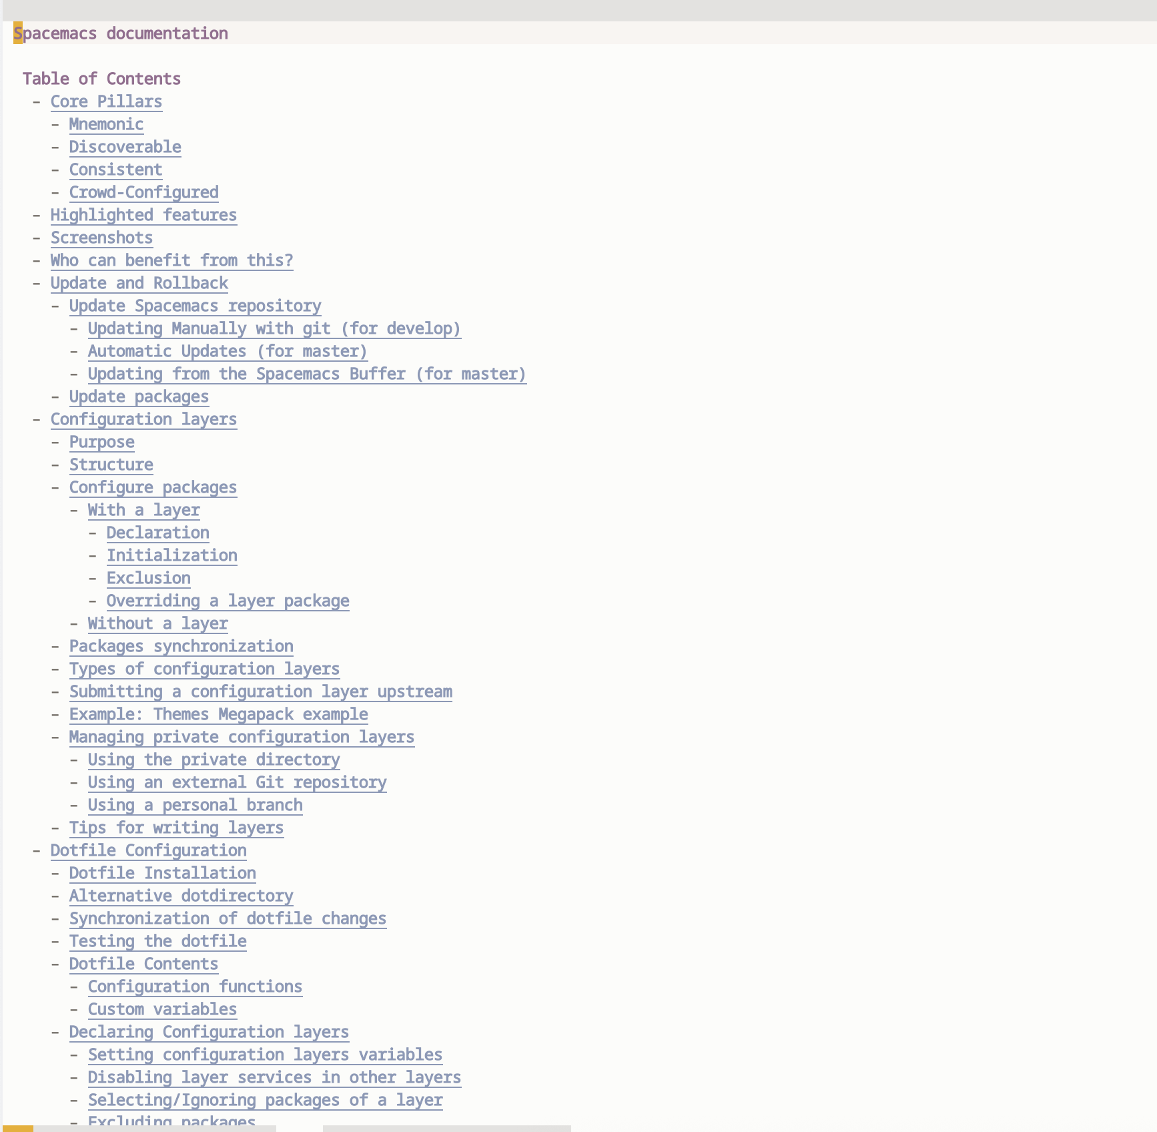Go to Types of configuration layers
The height and width of the screenshot is (1132, 1157).
[x=204, y=669]
